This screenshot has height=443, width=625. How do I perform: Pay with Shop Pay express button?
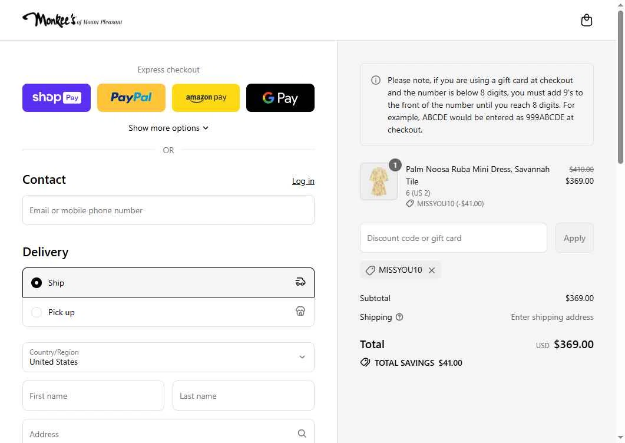(56, 98)
